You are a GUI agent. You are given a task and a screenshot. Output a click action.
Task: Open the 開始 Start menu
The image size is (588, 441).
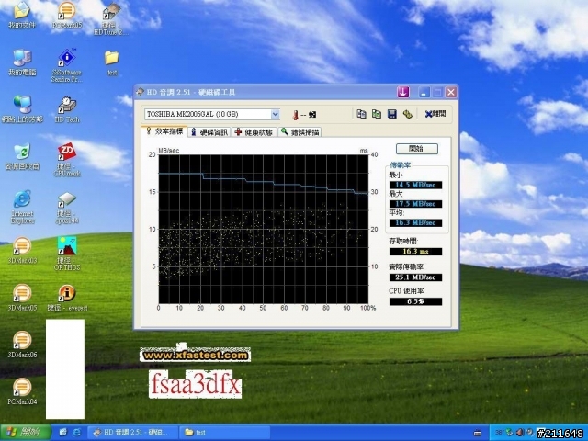[26, 433]
